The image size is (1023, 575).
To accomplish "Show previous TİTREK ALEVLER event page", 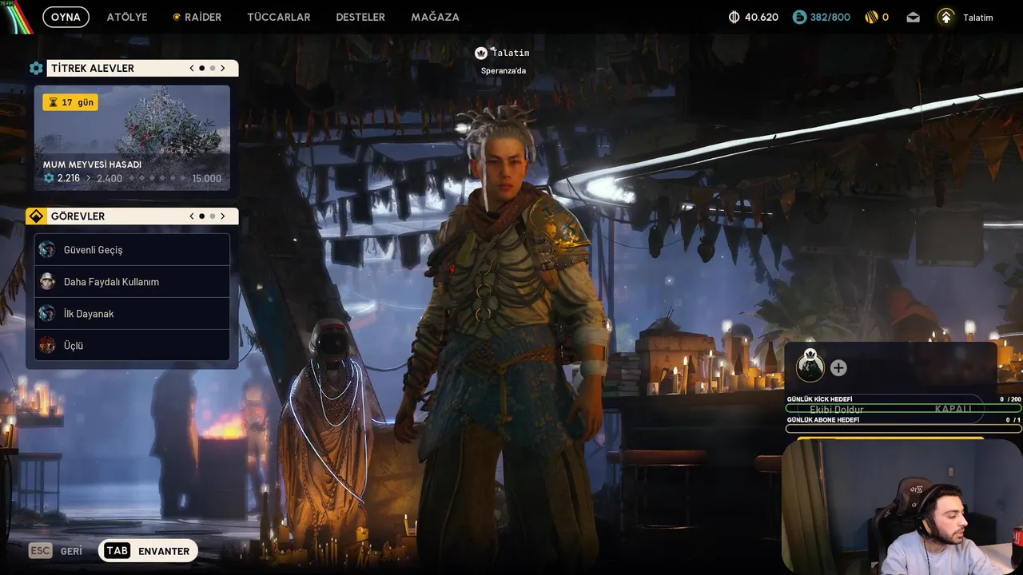I will pos(192,69).
